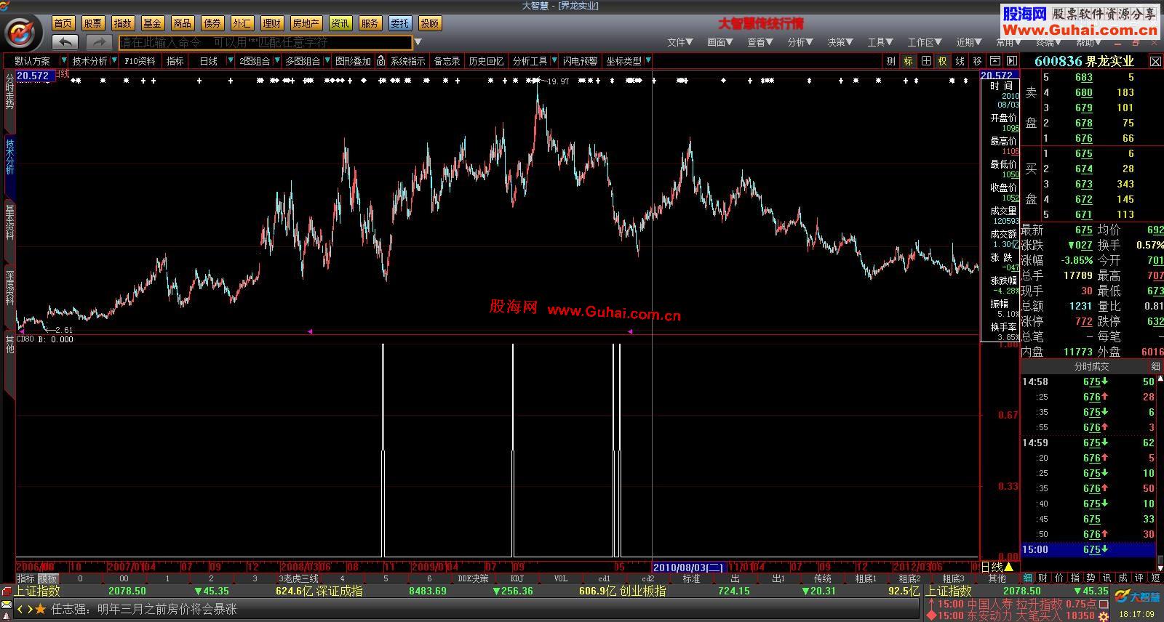The height and width of the screenshot is (622, 1164).
Task: Open the 股票 stocks section
Action: pos(93,23)
